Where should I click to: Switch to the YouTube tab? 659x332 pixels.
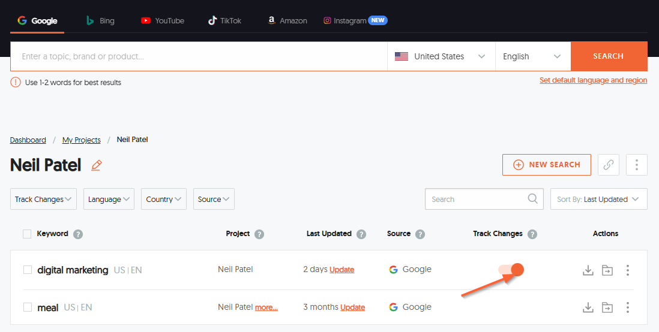point(163,20)
